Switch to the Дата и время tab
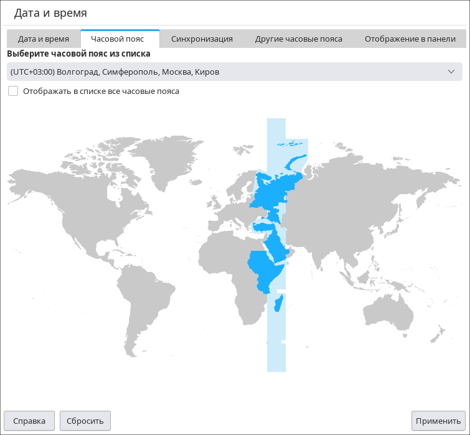Image resolution: width=470 pixels, height=435 pixels. pos(44,39)
